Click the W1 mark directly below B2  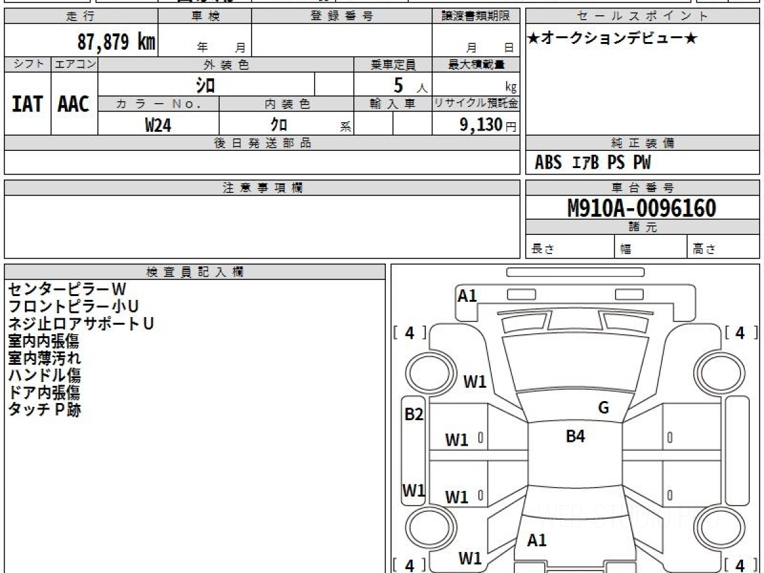pos(414,490)
